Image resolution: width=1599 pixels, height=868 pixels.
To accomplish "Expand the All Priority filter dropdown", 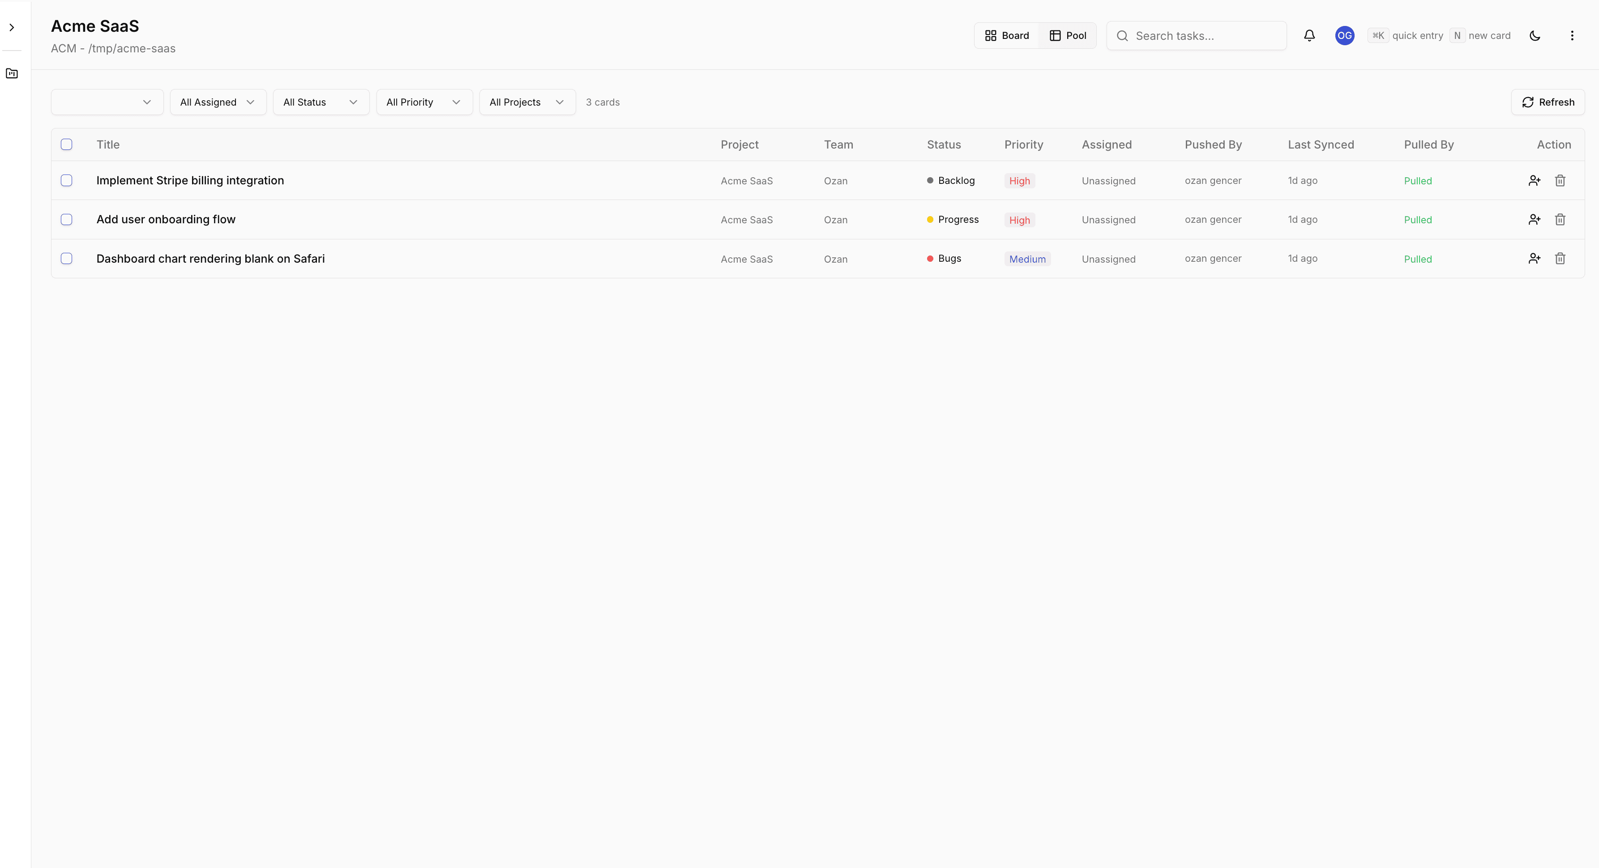I will click(x=424, y=102).
